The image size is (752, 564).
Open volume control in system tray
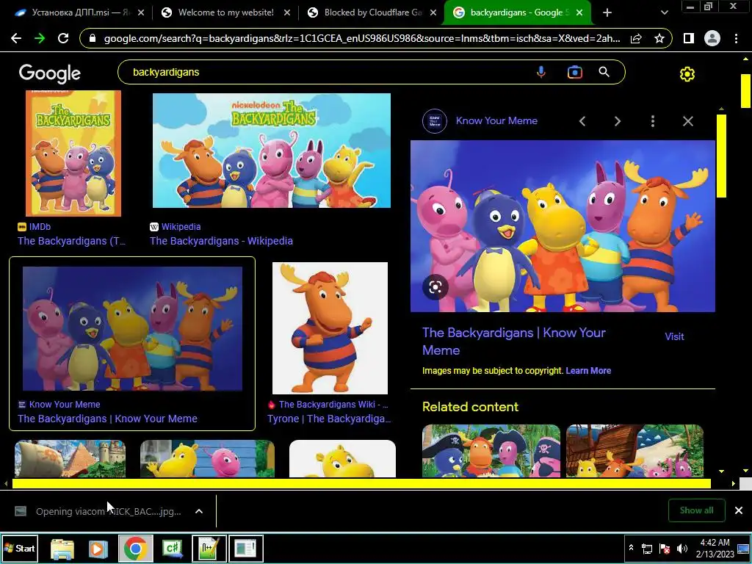tap(682, 549)
